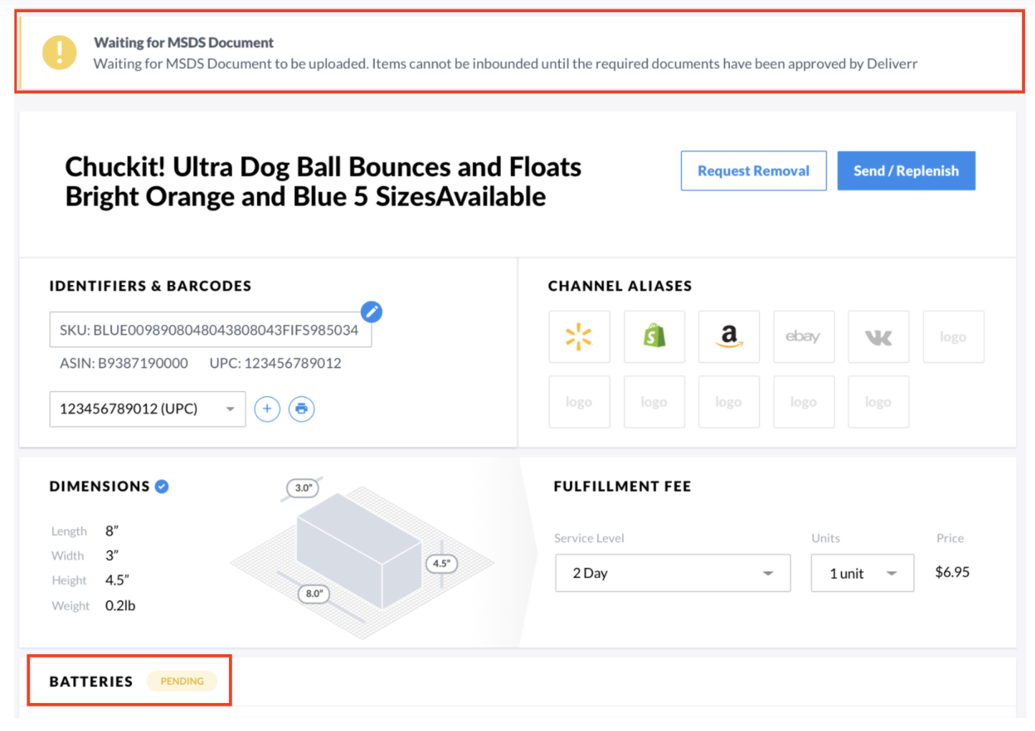Screen dimensions: 1035x731
Task: Click the print barcode icon
Action: tap(301, 409)
